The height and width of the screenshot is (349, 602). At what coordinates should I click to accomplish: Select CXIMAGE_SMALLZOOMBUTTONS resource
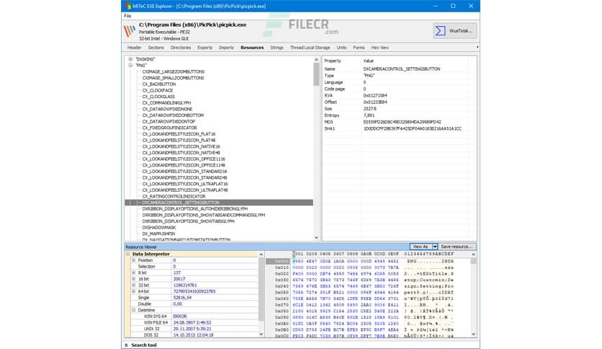[173, 78]
